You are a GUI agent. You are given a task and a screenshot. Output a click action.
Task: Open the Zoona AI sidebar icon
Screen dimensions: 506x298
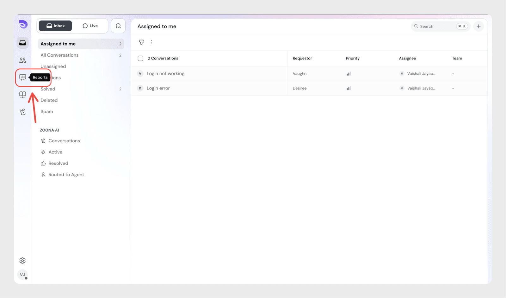[22, 112]
